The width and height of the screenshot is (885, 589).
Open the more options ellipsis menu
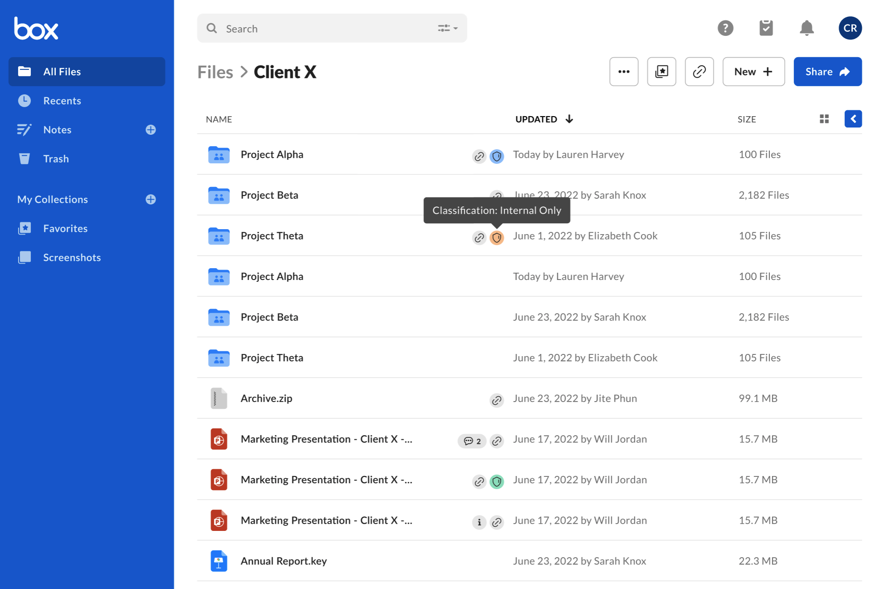(x=624, y=72)
